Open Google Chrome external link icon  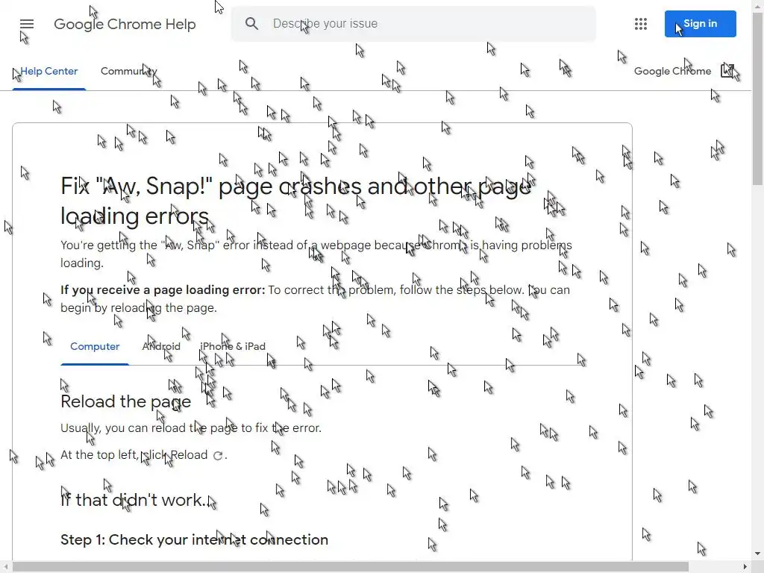pos(727,71)
